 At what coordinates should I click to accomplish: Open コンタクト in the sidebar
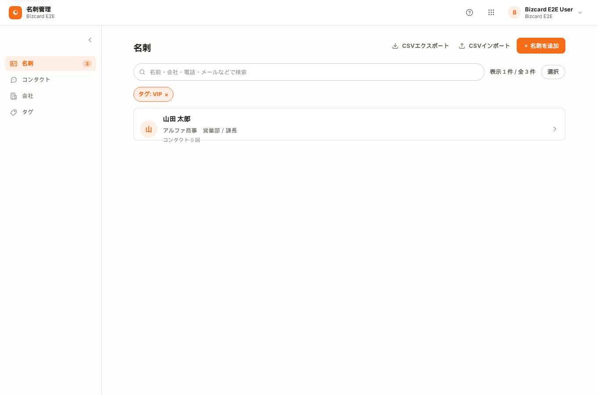click(x=50, y=80)
